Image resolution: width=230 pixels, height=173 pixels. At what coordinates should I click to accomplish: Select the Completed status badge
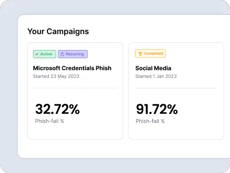[150, 53]
